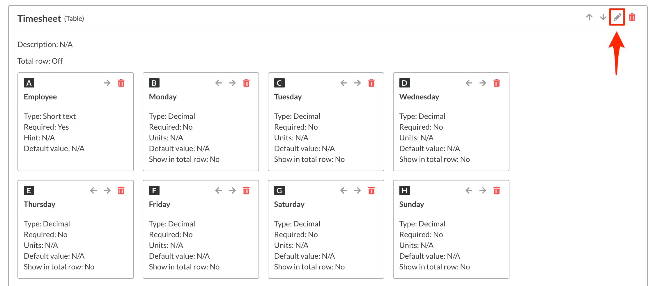Move Sunday column left
Screen dimensions: 655x286
coord(469,191)
